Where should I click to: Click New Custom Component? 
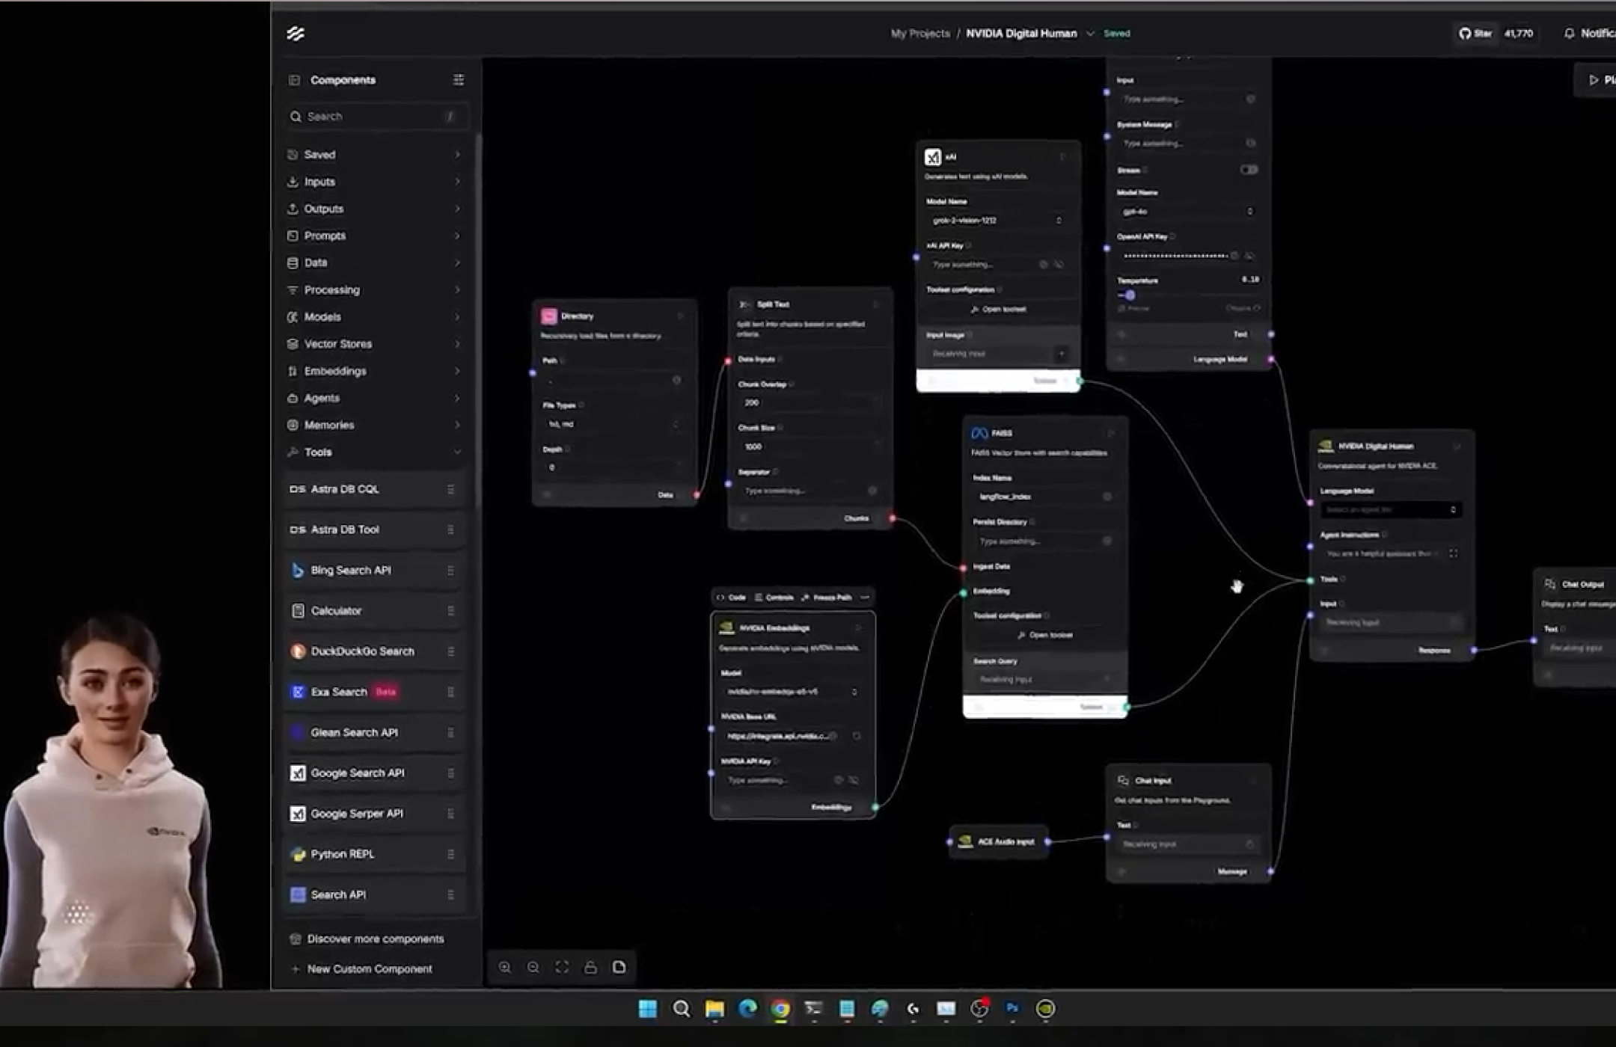pyautogui.click(x=361, y=969)
